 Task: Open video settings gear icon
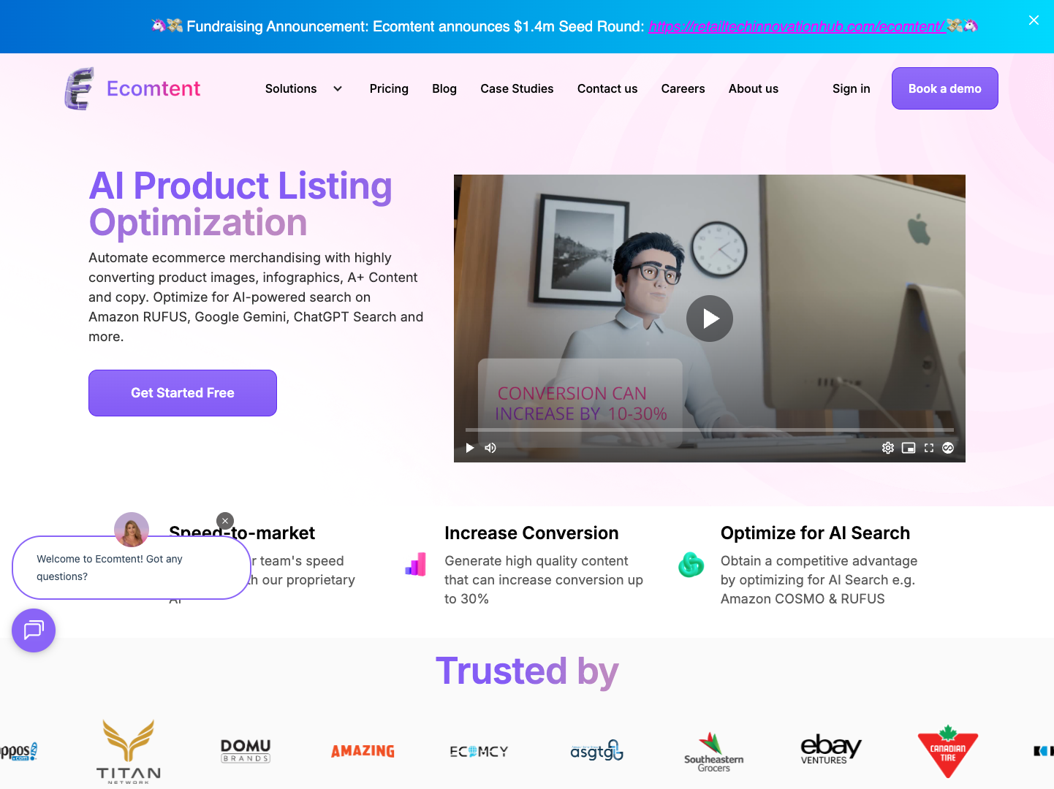pyautogui.click(x=887, y=448)
